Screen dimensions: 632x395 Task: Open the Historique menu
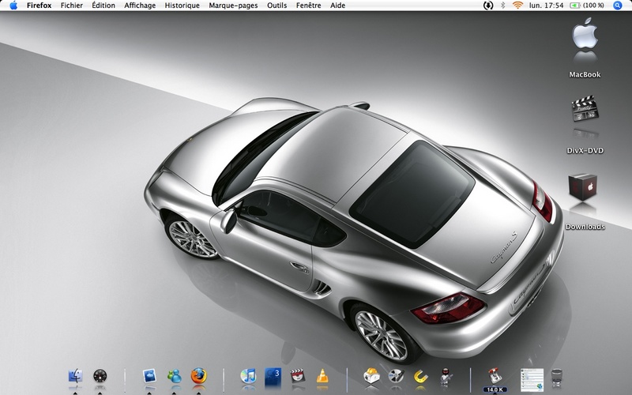click(182, 6)
